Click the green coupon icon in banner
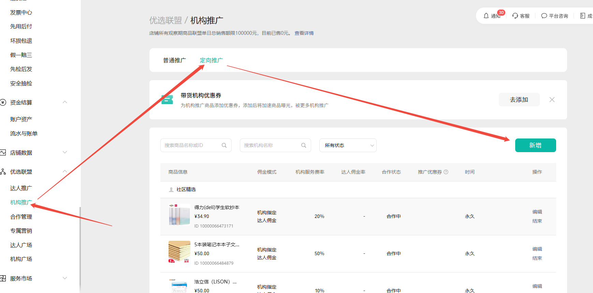Viewport: 593px width, 293px height. point(167,100)
